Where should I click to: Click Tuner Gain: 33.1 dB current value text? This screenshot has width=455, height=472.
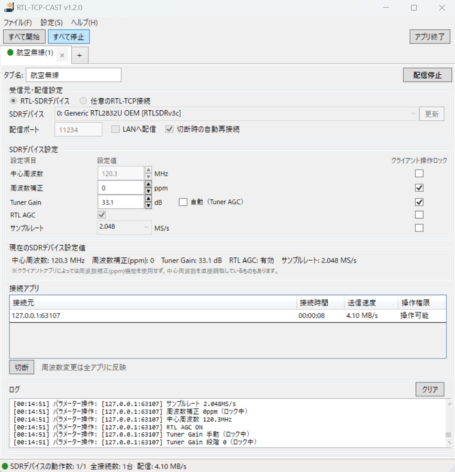coord(191,260)
